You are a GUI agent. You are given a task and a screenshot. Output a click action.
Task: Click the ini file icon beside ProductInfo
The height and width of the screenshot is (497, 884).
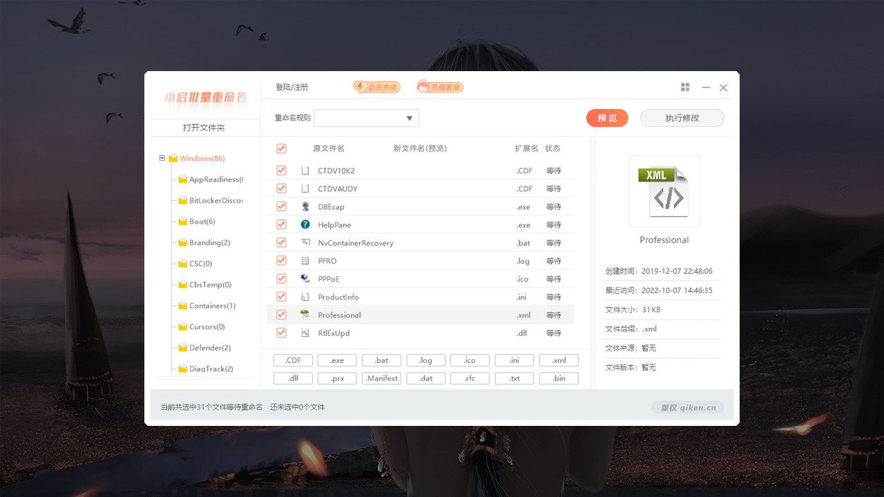point(305,296)
